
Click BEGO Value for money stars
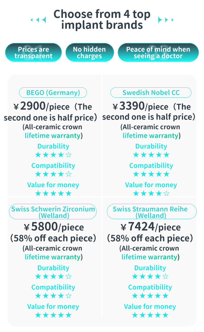[53, 193]
